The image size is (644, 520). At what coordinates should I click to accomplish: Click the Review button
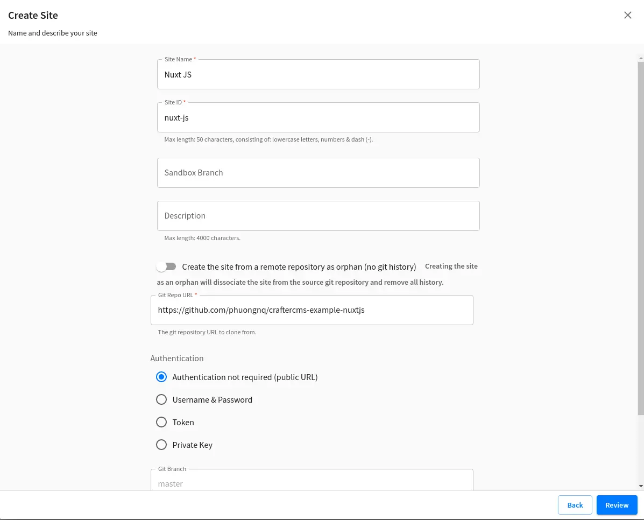[x=617, y=505]
